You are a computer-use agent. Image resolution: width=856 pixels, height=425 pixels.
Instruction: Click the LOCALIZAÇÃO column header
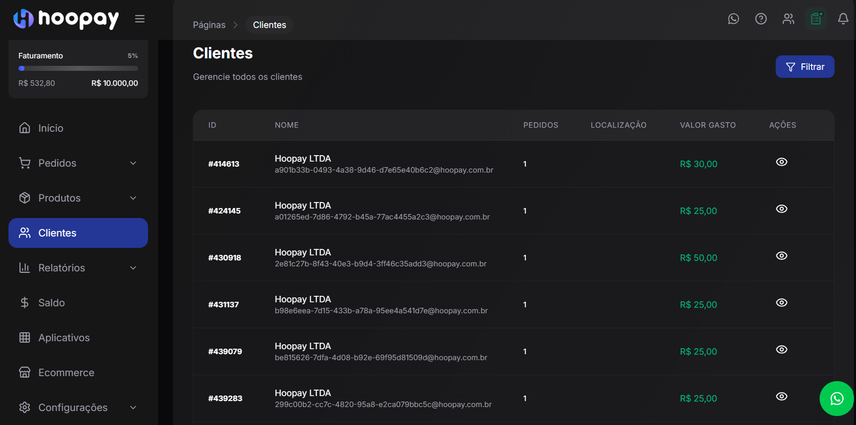point(618,125)
